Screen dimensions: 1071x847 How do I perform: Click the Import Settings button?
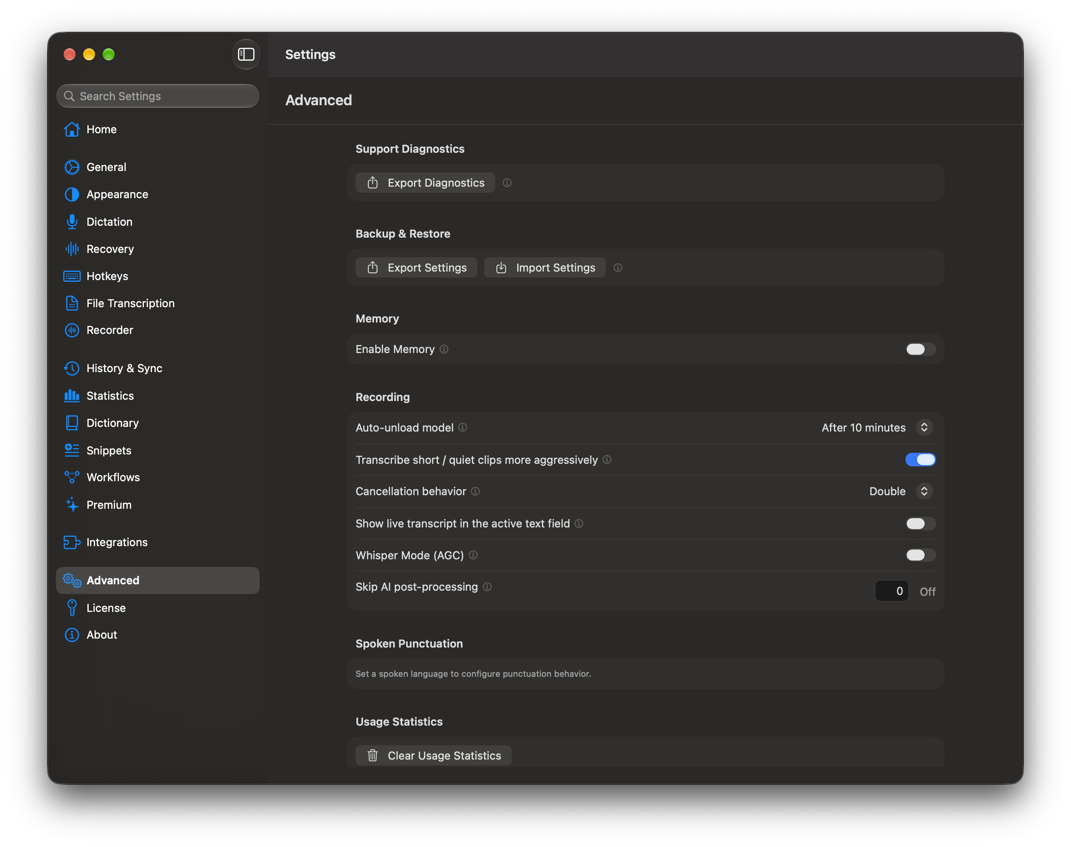point(544,268)
